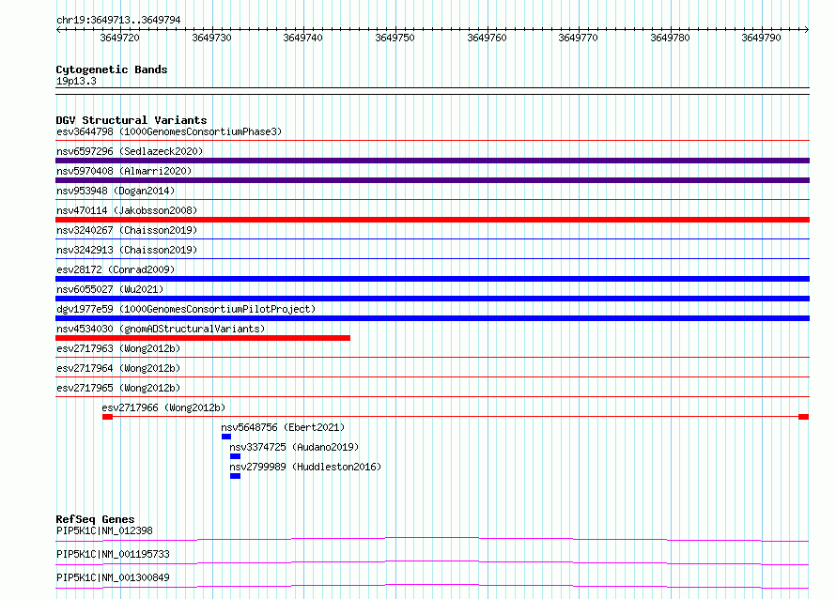Select variant nsv5648756 (Ebert2021) label
This screenshot has height=599, width=836.
tap(283, 427)
